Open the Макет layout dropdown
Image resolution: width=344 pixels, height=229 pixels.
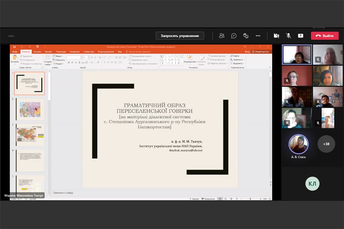click(x=58, y=56)
